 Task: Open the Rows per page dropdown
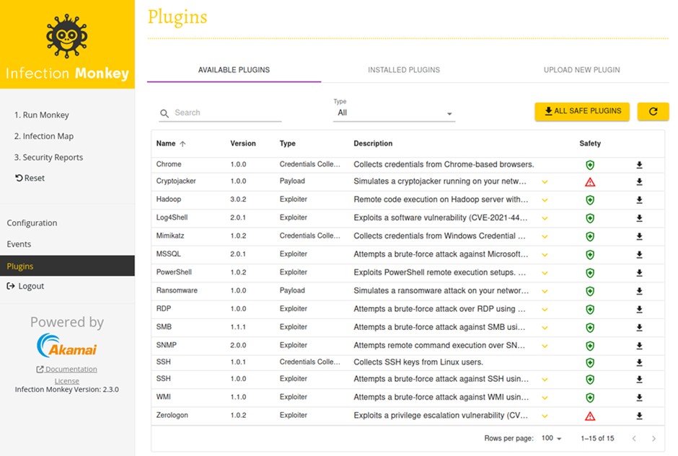pos(552,438)
